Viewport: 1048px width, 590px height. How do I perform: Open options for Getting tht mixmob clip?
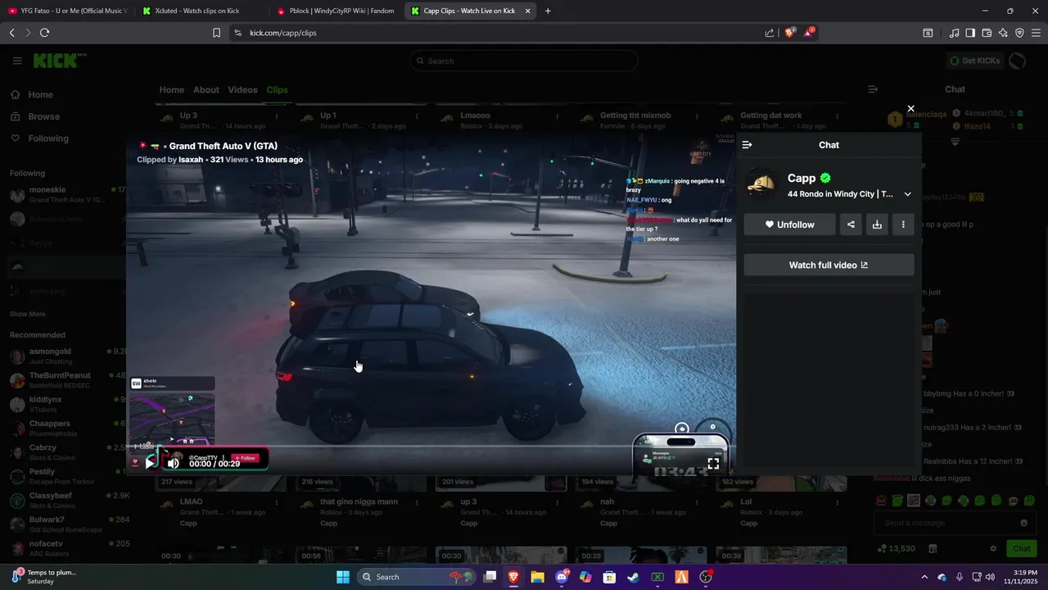697,116
